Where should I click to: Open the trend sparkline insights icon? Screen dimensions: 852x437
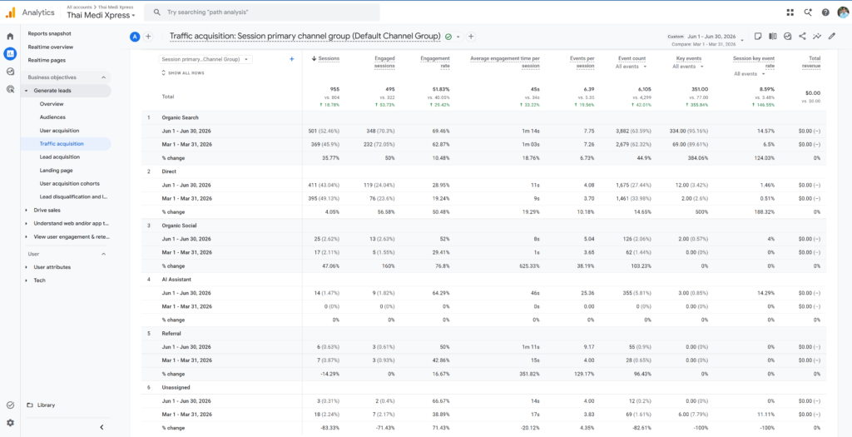pos(817,37)
